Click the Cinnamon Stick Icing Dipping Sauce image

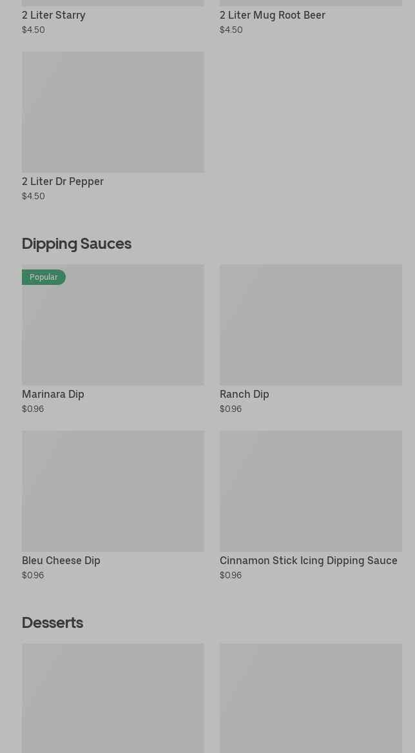311,491
